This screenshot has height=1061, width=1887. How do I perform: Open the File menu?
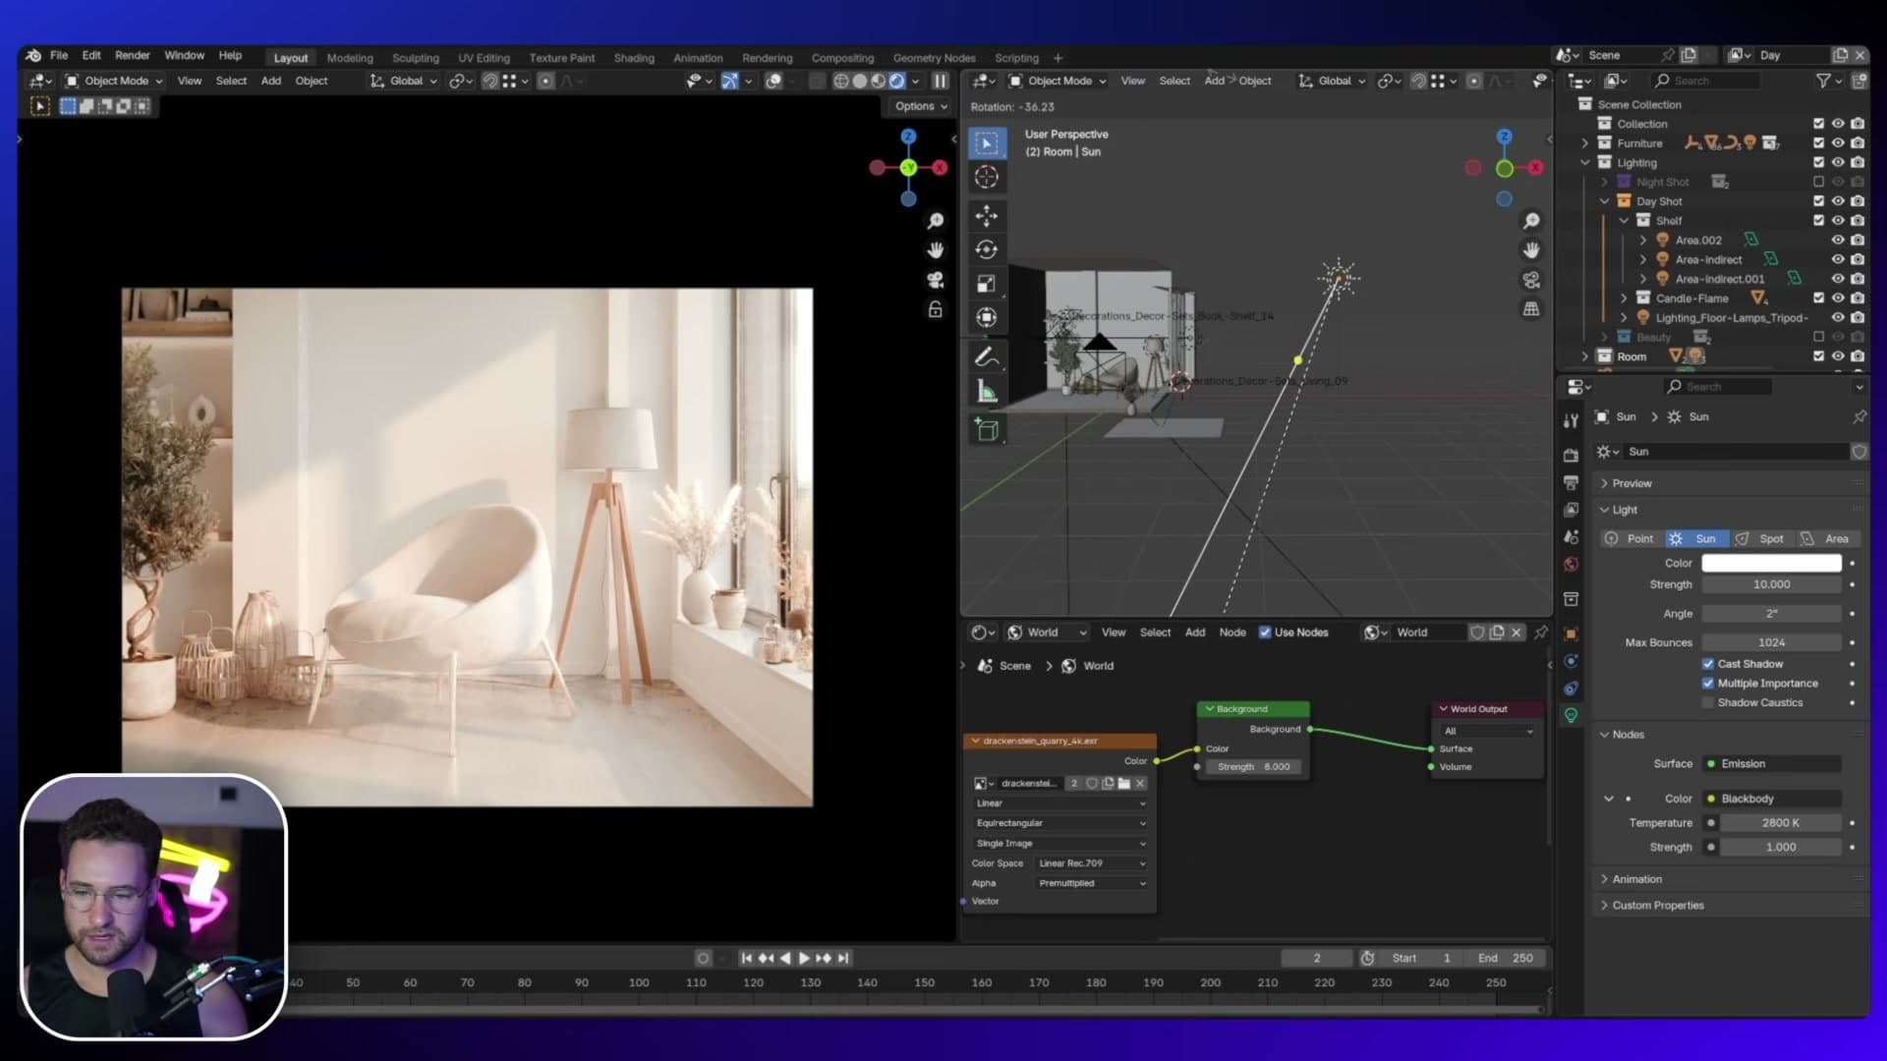pos(59,55)
